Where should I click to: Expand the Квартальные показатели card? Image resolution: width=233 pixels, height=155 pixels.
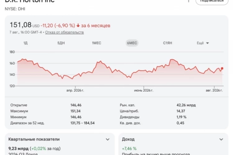107,139
